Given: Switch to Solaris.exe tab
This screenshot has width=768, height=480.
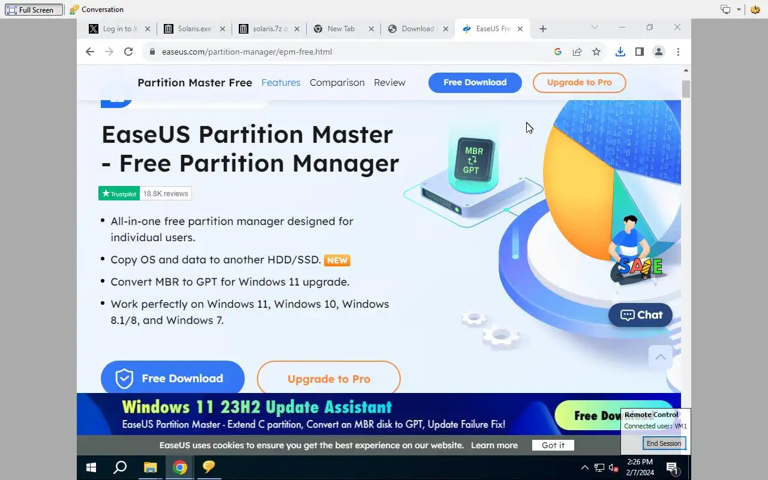Looking at the screenshot, I should click(194, 29).
